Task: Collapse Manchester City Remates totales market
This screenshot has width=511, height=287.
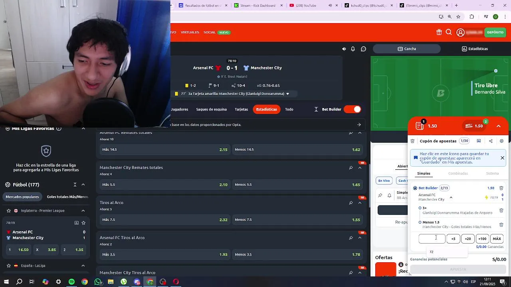Action: [x=360, y=168]
